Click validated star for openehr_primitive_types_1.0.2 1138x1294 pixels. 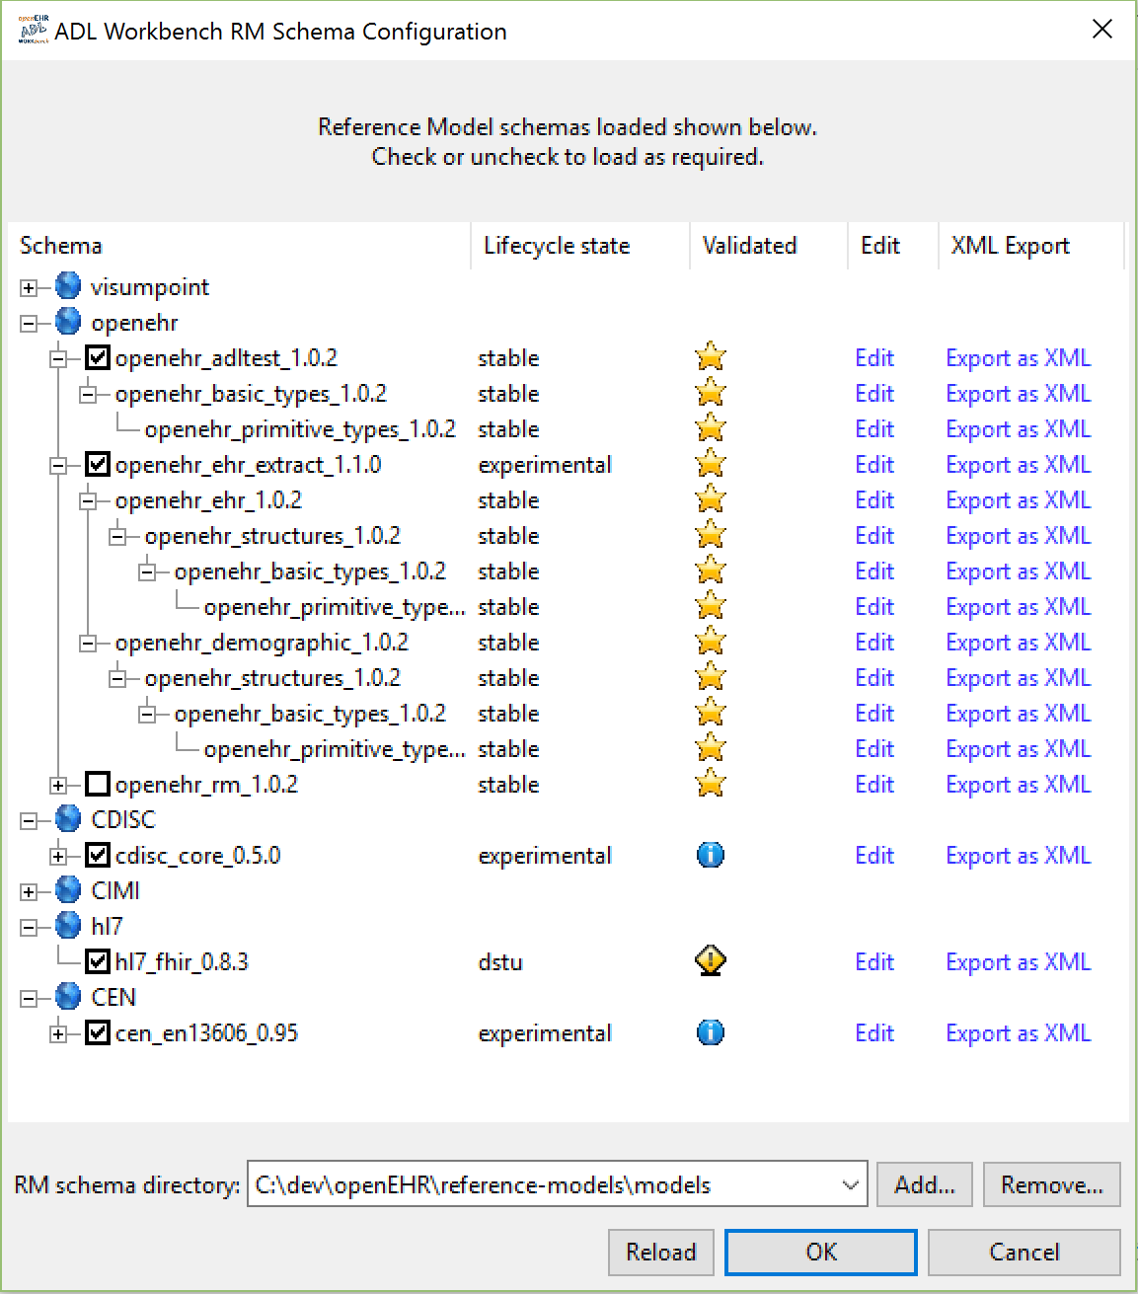[x=711, y=428]
